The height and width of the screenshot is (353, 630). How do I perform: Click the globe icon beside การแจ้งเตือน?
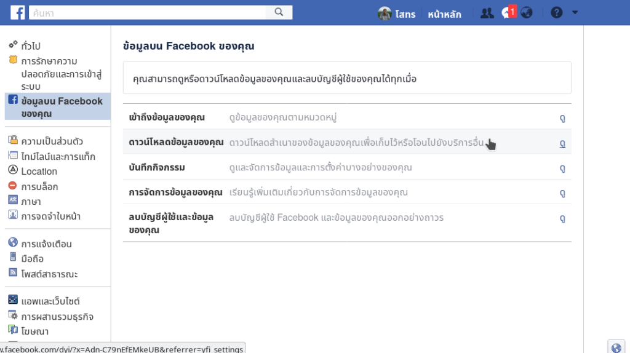[x=13, y=242]
